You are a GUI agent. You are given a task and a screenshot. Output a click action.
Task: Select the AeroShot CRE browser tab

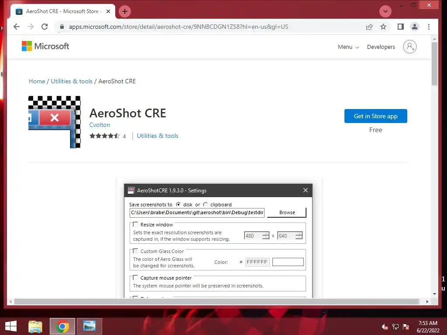[62, 11]
